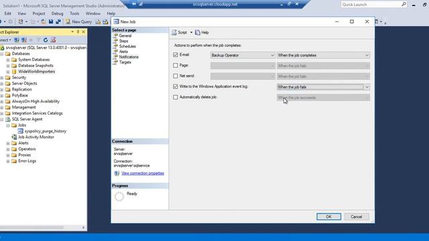The image size is (429, 241).
Task: Select the srvsqlserver server node
Action: click(x=46, y=48)
